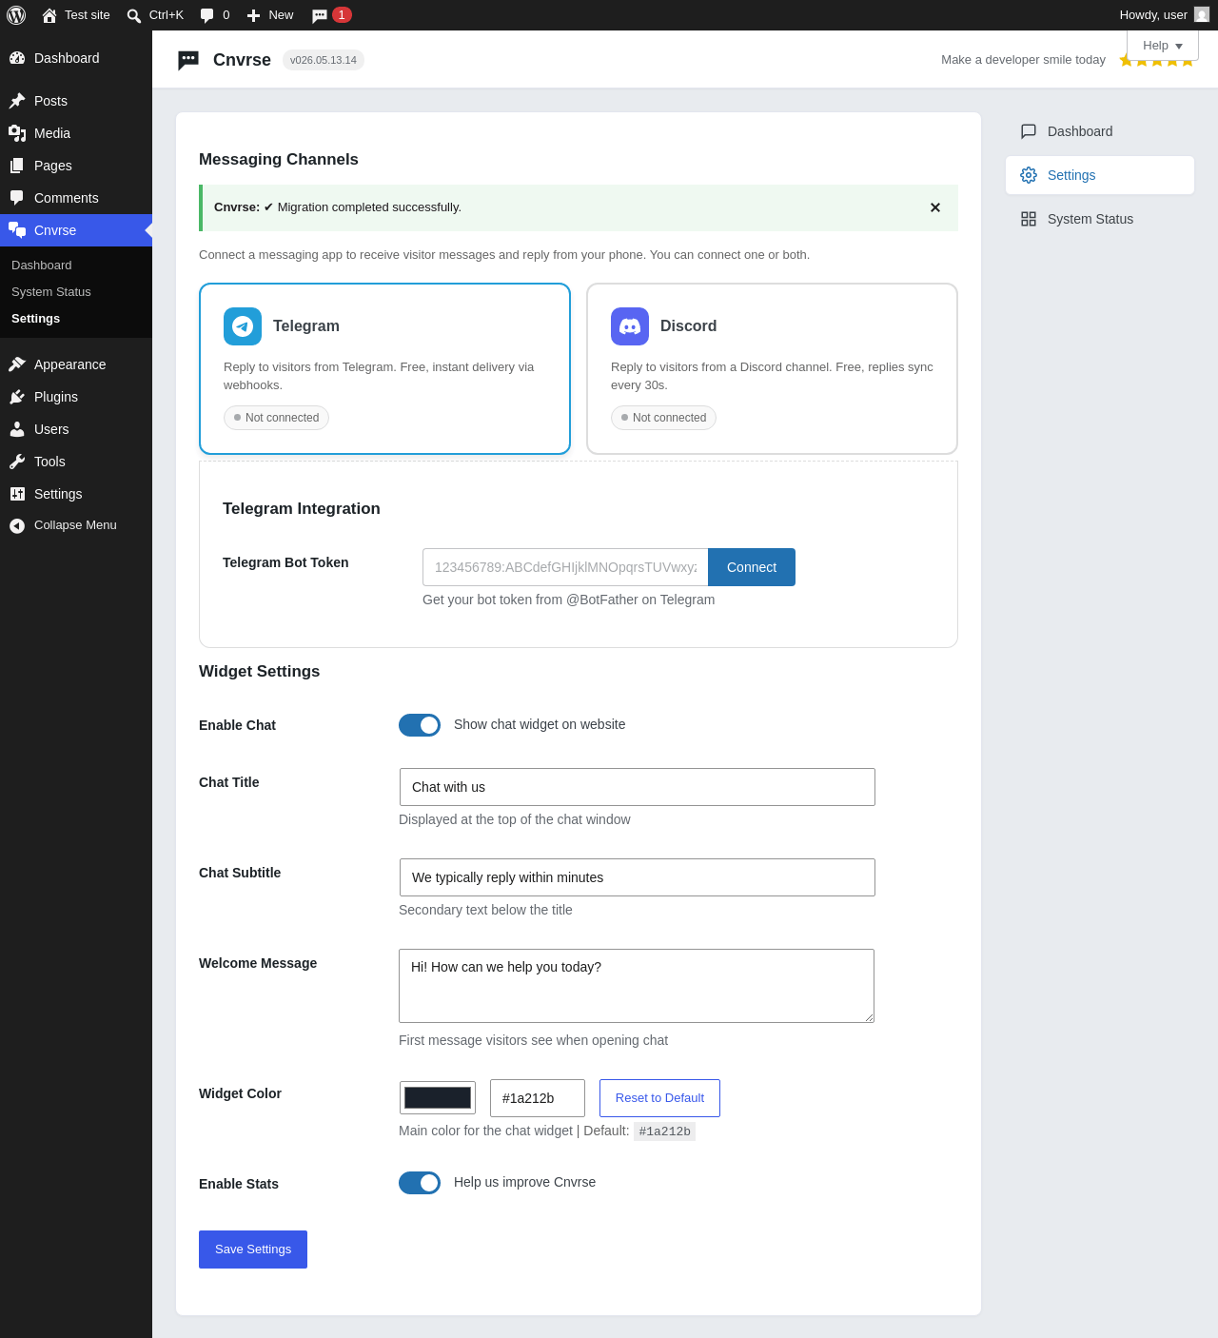Open the New content dropdown in admin bar
The height and width of the screenshot is (1338, 1218).
270,15
